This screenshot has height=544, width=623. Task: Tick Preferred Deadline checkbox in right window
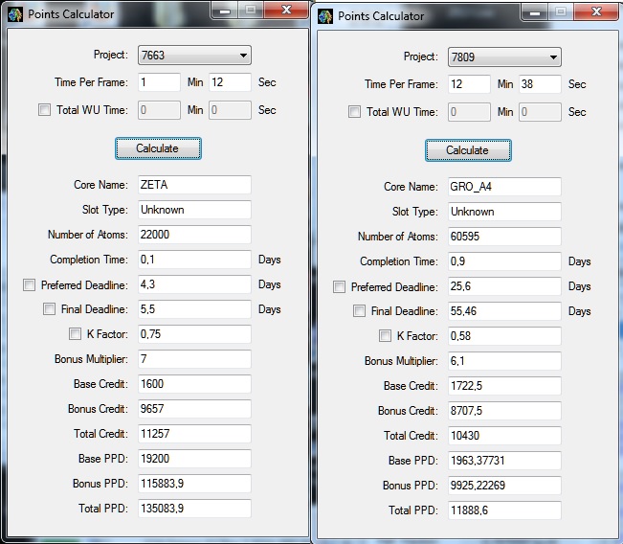(x=339, y=286)
